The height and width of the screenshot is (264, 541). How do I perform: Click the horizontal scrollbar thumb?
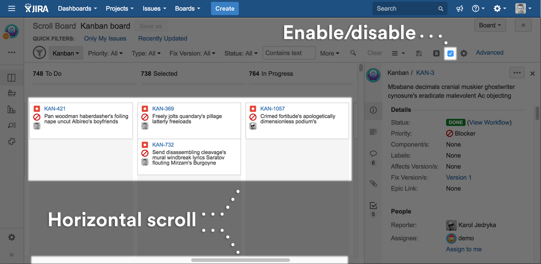tap(240, 260)
